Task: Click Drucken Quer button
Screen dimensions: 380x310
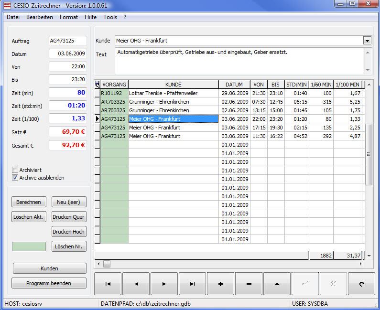Action: 68,217
